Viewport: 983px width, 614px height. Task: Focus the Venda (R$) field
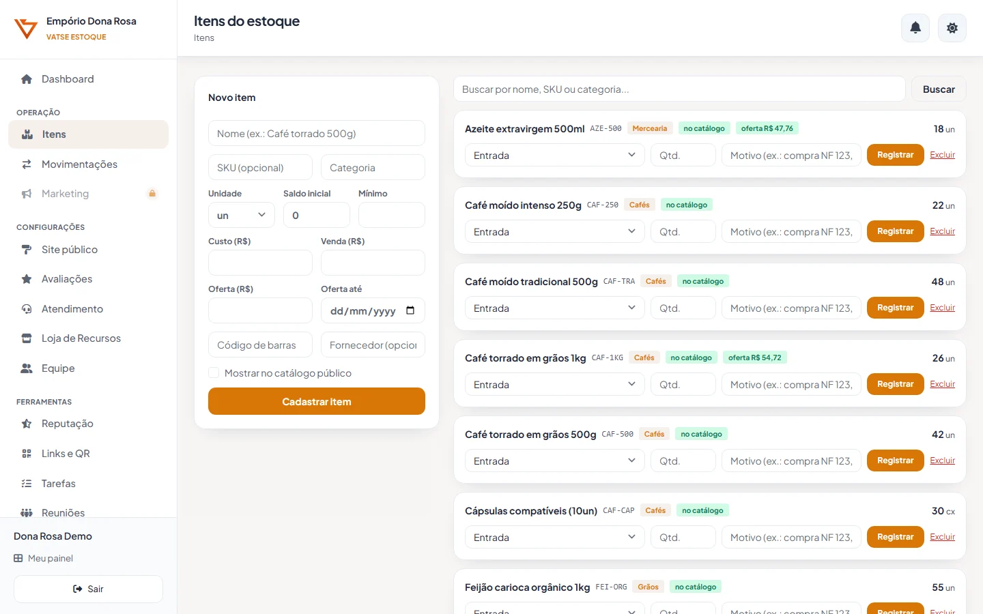click(373, 263)
